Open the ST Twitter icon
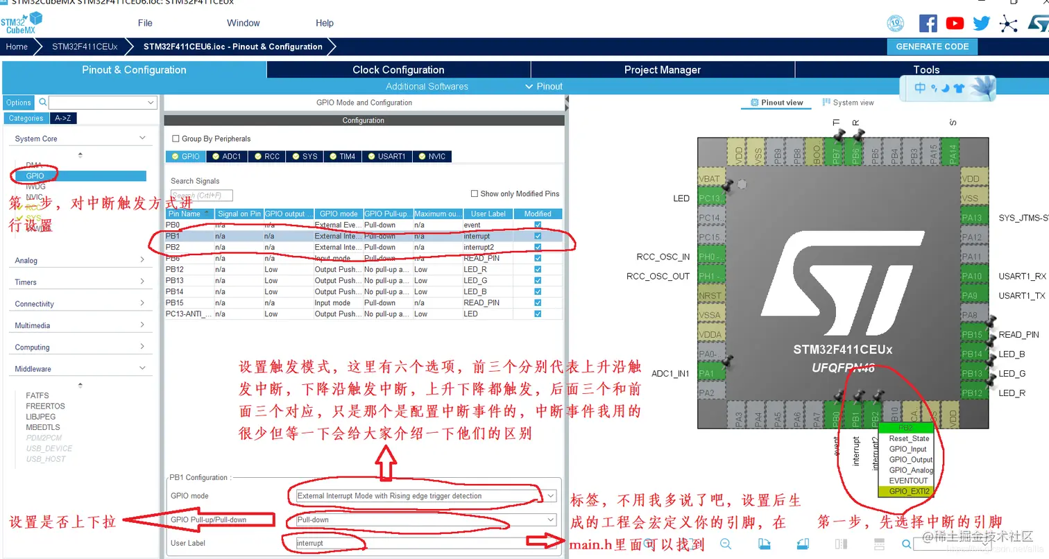This screenshot has height=559, width=1049. (x=981, y=24)
